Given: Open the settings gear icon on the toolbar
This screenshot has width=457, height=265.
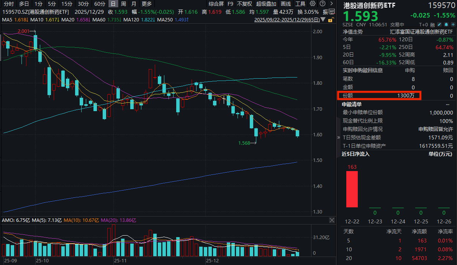Looking at the screenshot, I should (312, 3).
